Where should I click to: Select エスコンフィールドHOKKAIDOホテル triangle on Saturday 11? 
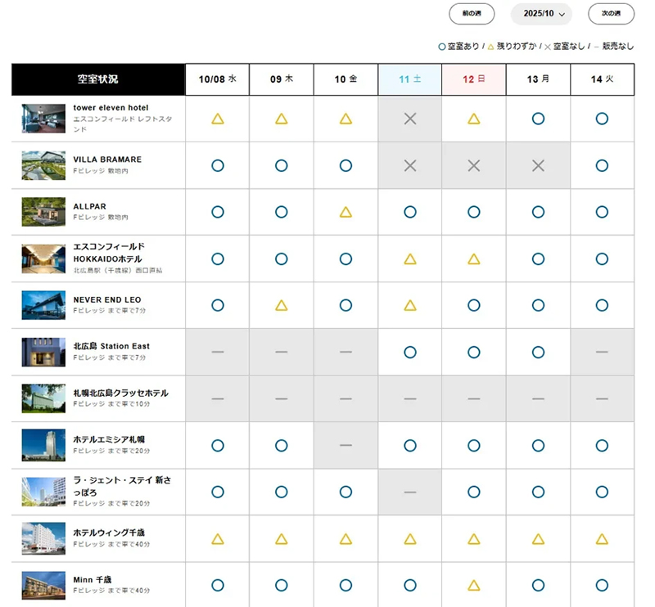coord(410,259)
